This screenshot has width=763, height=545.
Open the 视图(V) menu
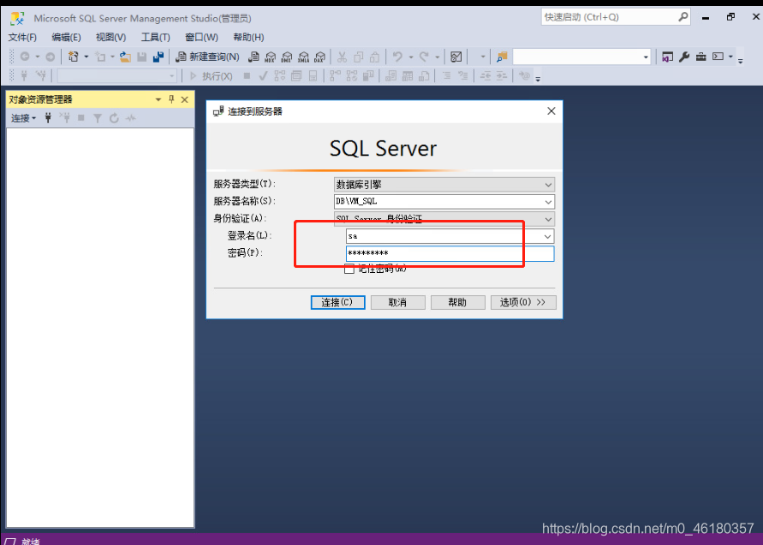coord(111,37)
